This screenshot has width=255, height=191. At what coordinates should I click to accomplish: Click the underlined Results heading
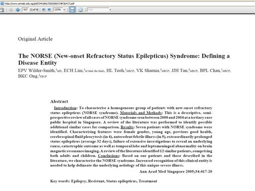(127, 127)
